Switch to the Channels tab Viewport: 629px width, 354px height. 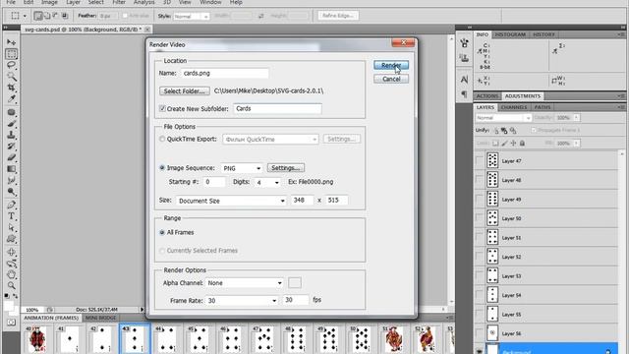pos(514,107)
